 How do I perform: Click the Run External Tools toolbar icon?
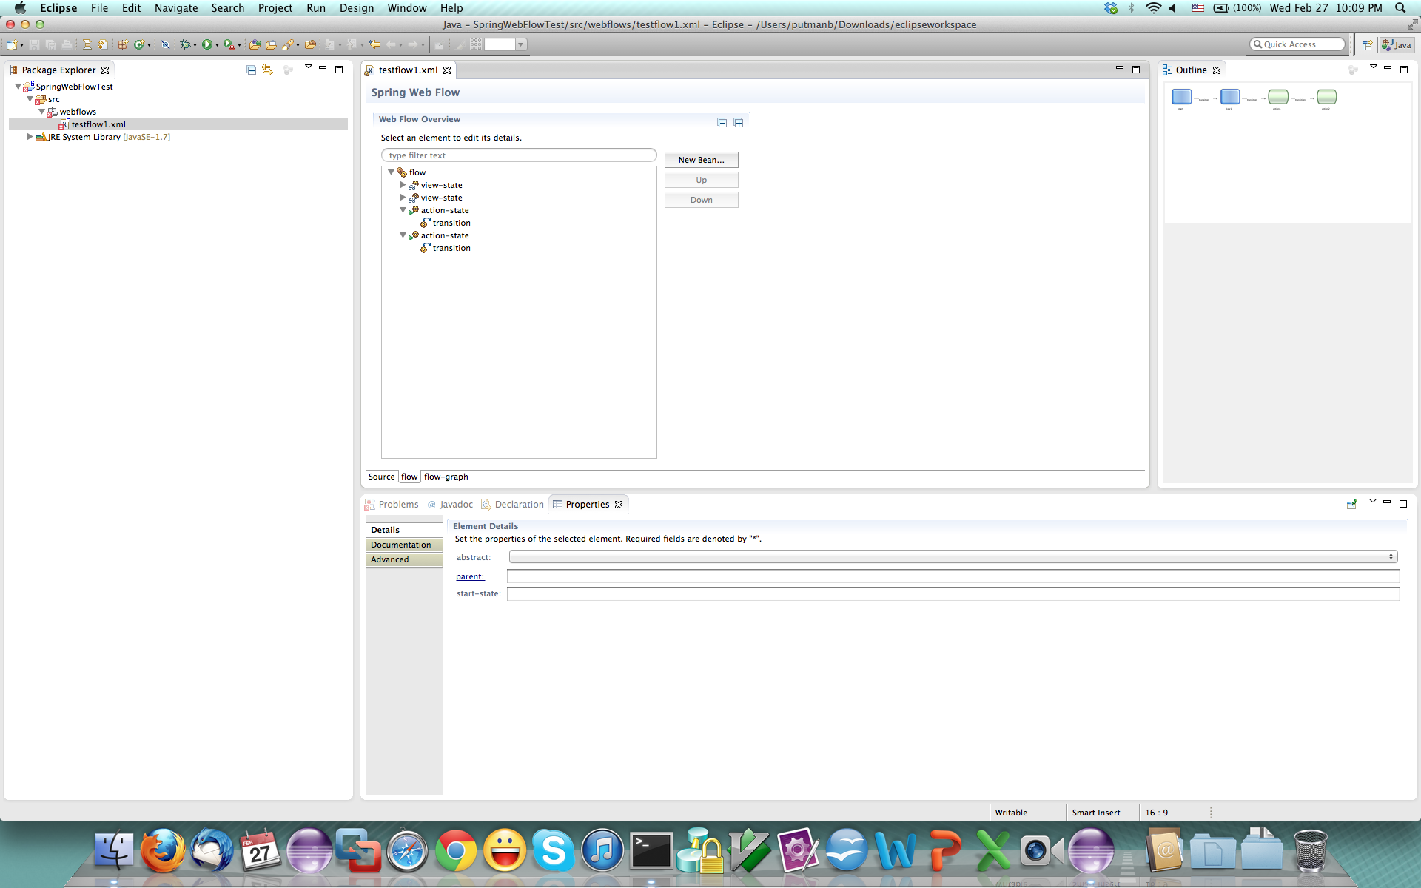point(229,45)
